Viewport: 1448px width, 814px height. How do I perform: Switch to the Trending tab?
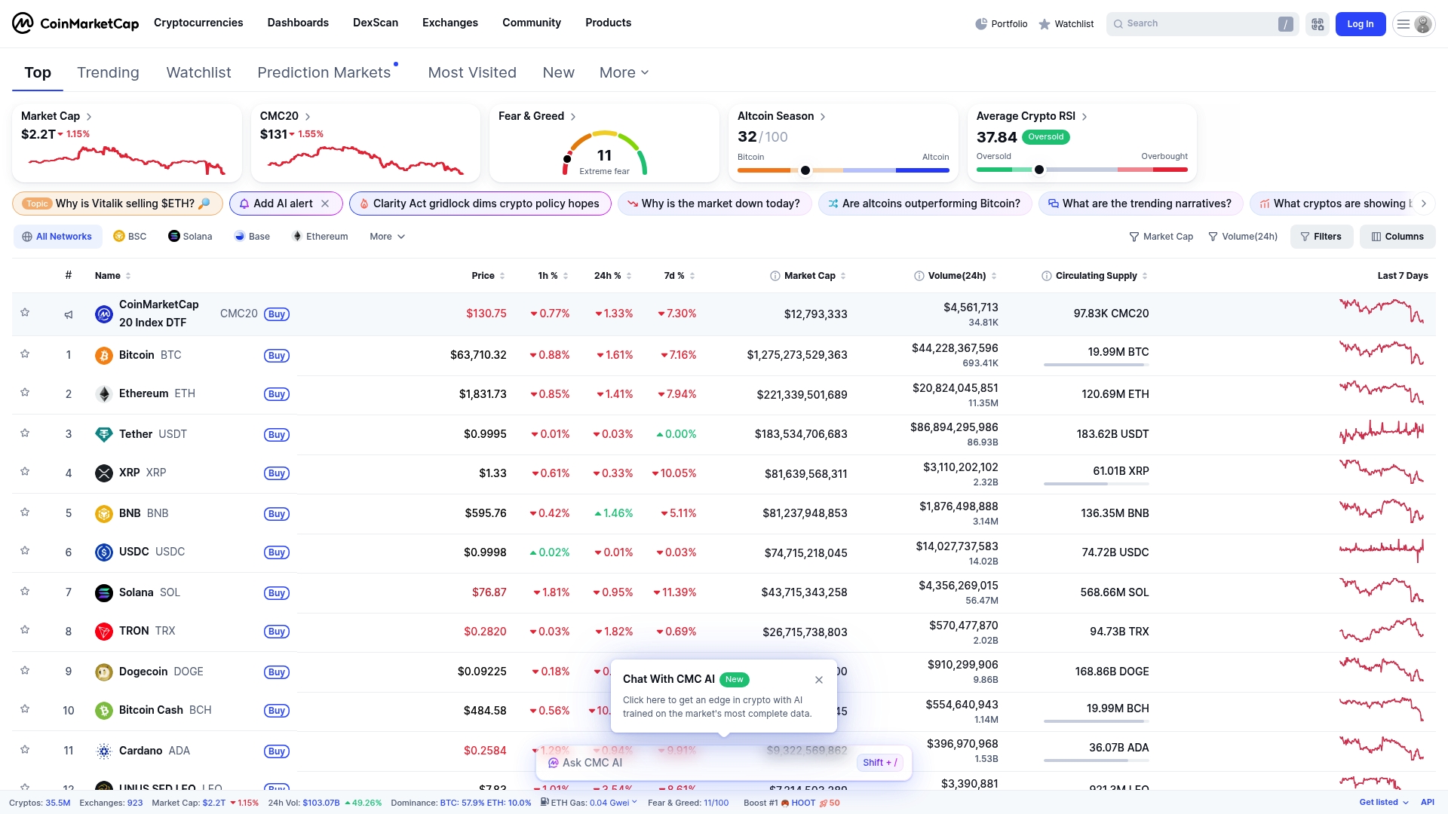[x=108, y=72]
